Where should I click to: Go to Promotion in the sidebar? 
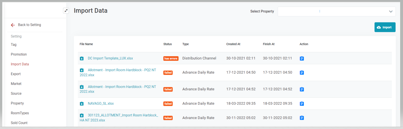[19, 54]
